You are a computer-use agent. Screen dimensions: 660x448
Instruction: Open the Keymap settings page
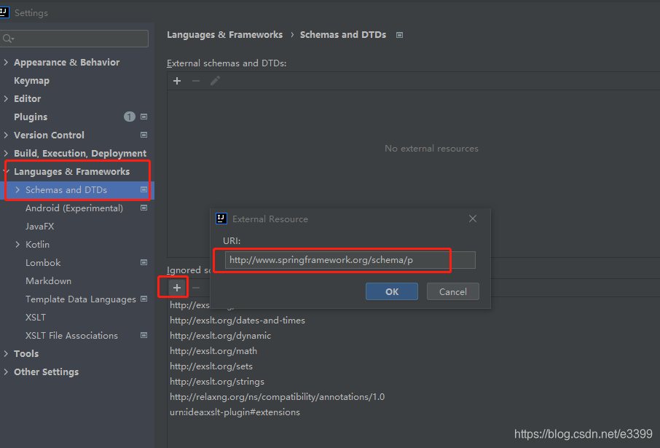click(31, 80)
